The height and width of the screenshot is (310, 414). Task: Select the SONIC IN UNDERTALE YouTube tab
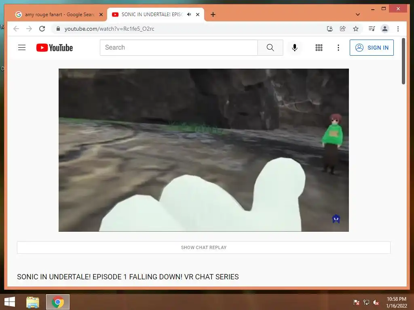point(152,15)
